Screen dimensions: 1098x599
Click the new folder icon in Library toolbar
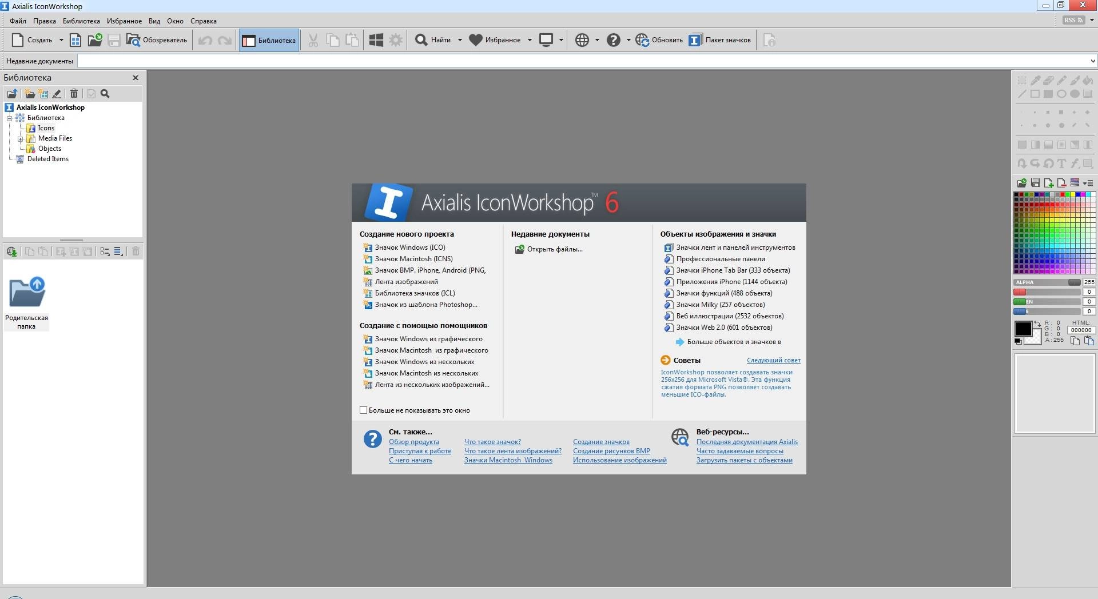coord(30,94)
